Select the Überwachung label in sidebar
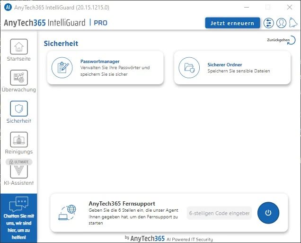This screenshot has height=243, width=301. click(19, 90)
